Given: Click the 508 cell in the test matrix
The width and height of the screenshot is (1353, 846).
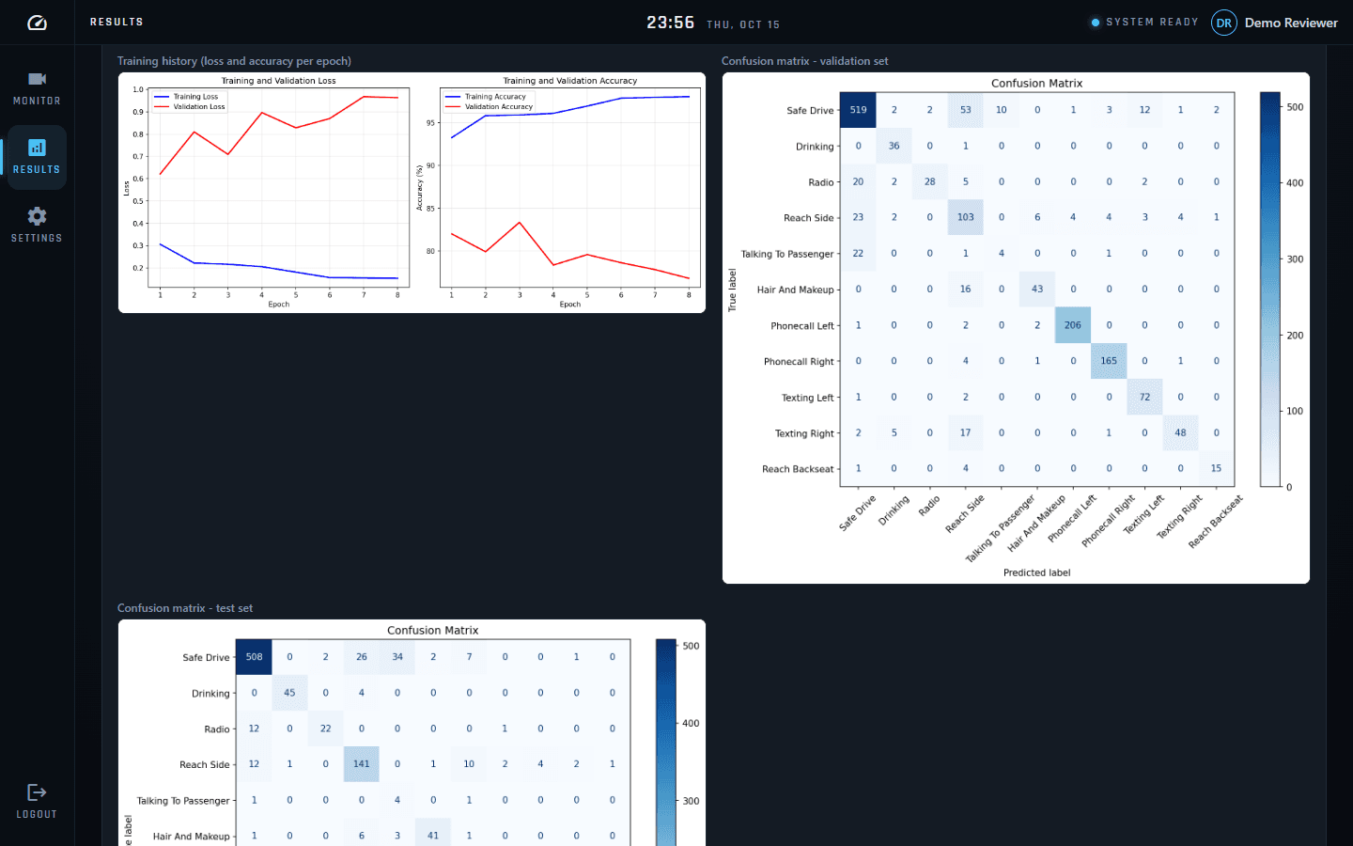Looking at the screenshot, I should coord(254,657).
